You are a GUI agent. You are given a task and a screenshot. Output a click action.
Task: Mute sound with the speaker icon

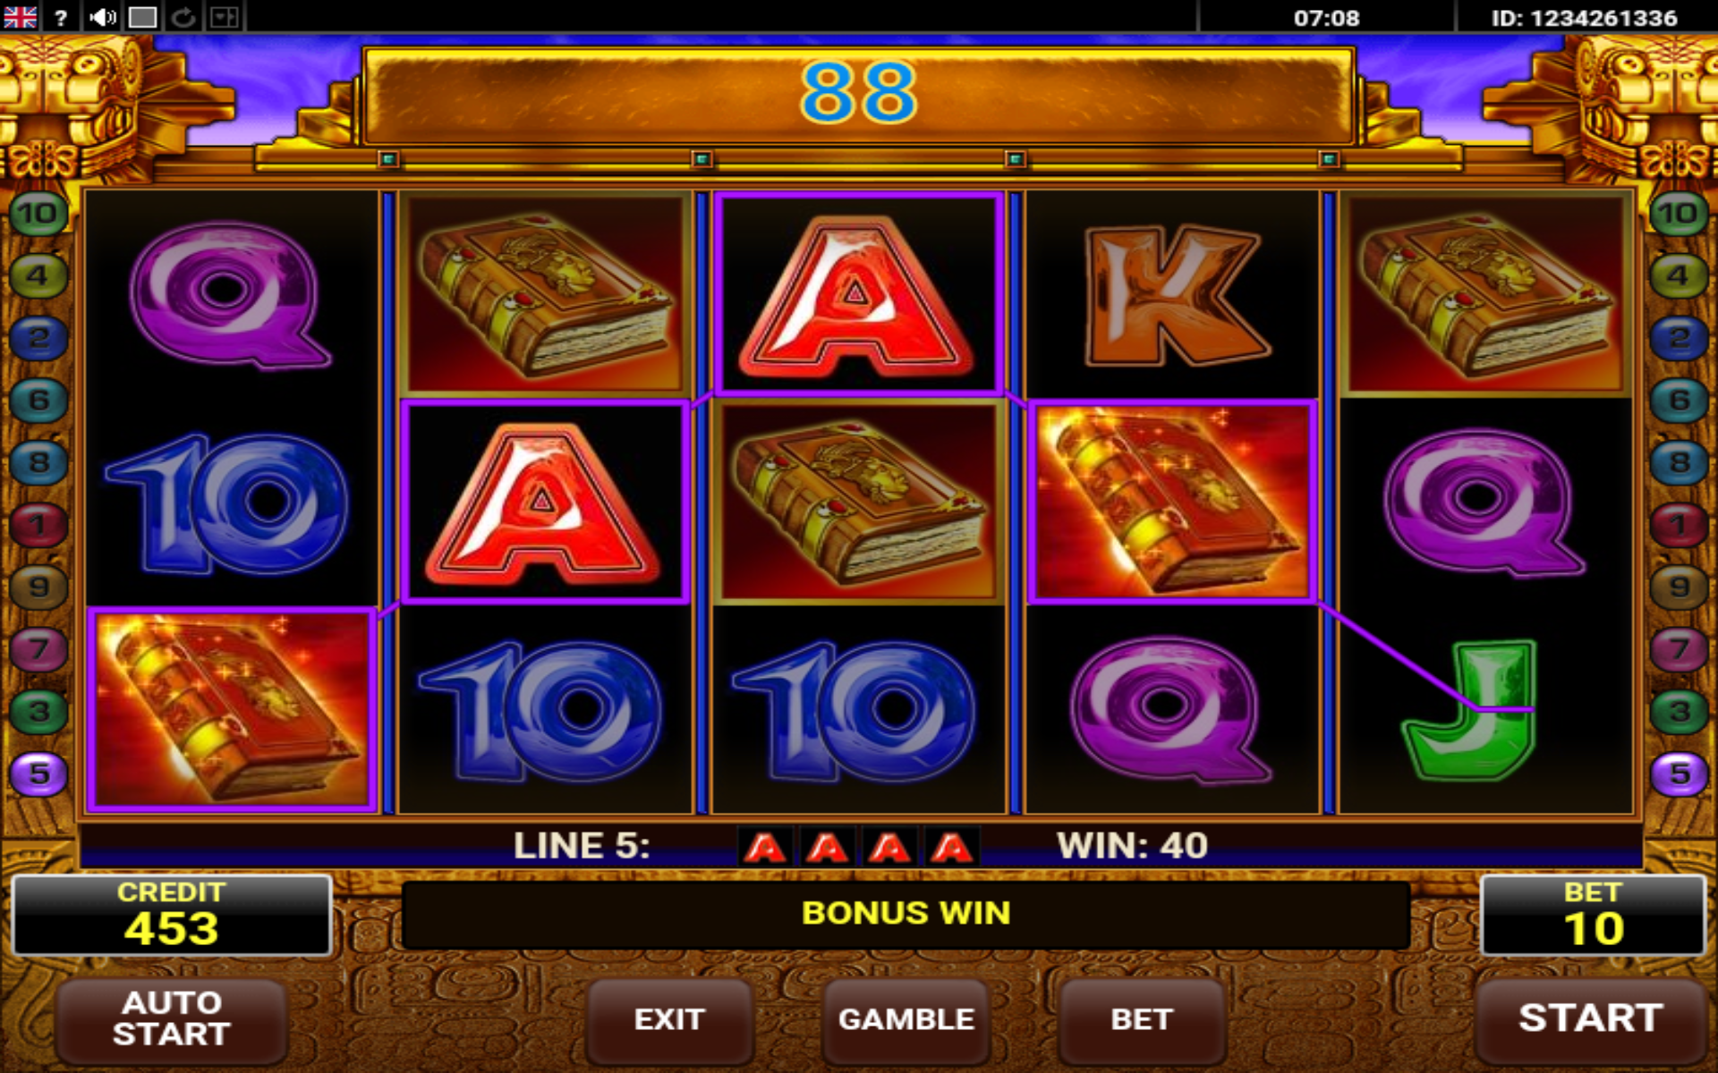tap(103, 17)
